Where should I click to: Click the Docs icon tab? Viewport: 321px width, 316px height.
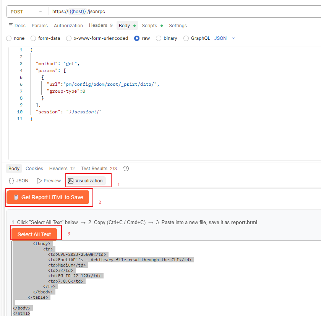[x=17, y=25]
